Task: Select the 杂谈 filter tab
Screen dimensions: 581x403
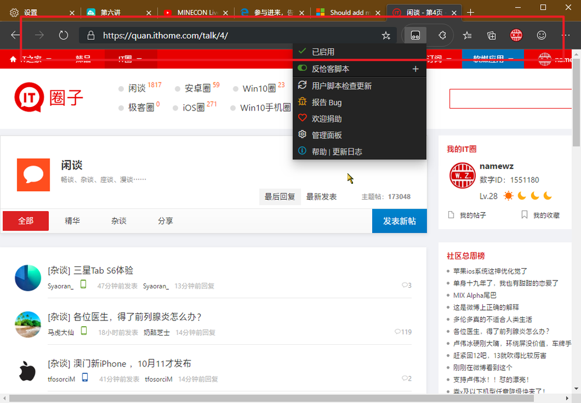Action: pos(119,221)
